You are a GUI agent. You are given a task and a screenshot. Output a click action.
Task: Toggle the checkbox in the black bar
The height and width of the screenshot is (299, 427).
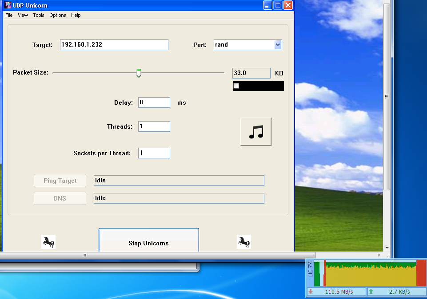[x=236, y=86]
